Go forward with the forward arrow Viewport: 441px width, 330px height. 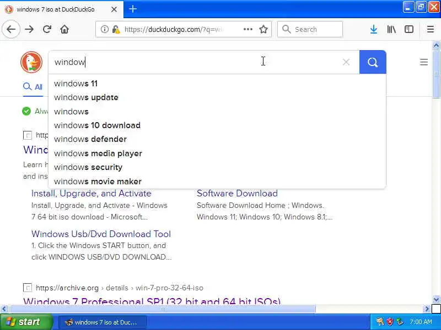tap(29, 29)
